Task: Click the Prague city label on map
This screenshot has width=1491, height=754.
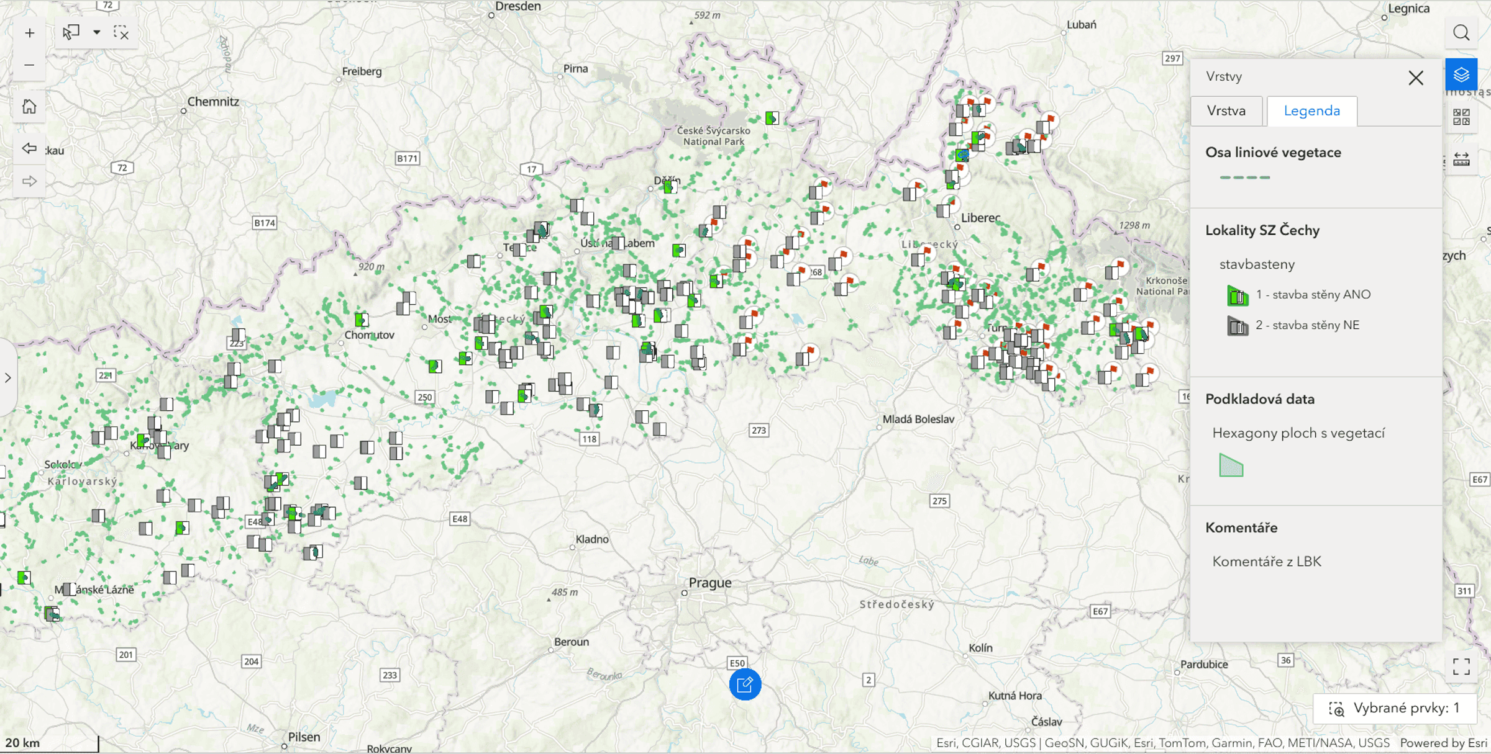Action: point(710,583)
